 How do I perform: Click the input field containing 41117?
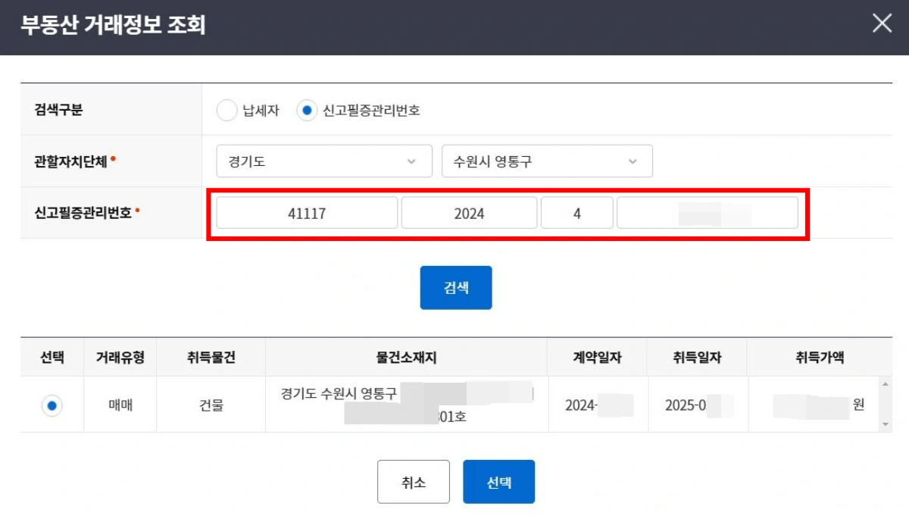tap(307, 213)
